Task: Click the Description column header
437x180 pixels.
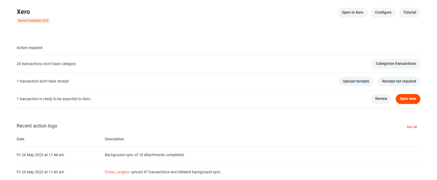Action: point(114,139)
